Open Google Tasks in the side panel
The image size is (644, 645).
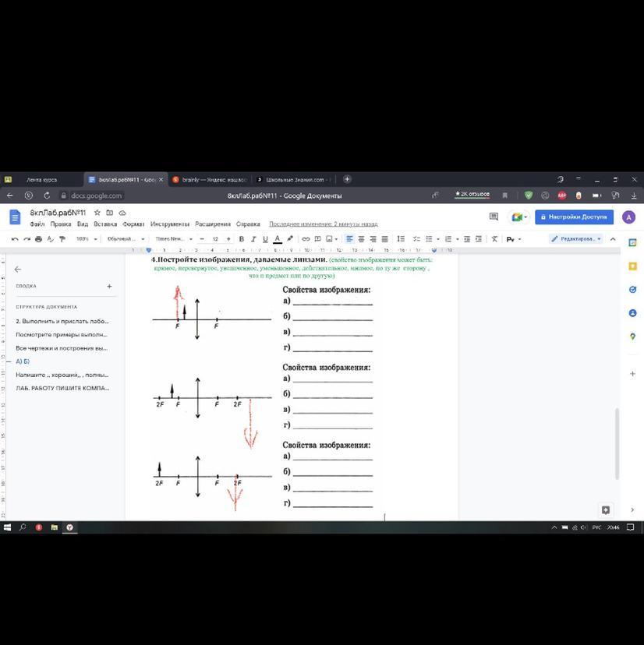632,290
